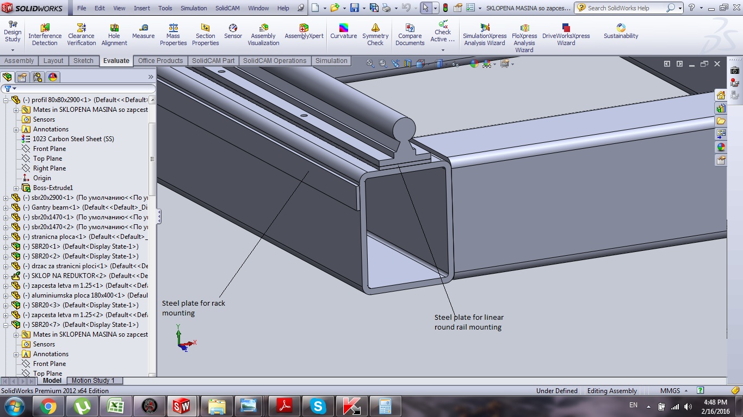This screenshot has height=417, width=743.
Task: Open the Simulation menu
Action: click(194, 8)
